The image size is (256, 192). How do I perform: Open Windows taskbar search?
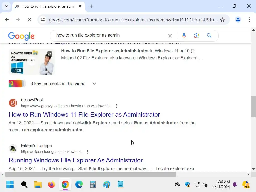pyautogui.click(x=24, y=185)
